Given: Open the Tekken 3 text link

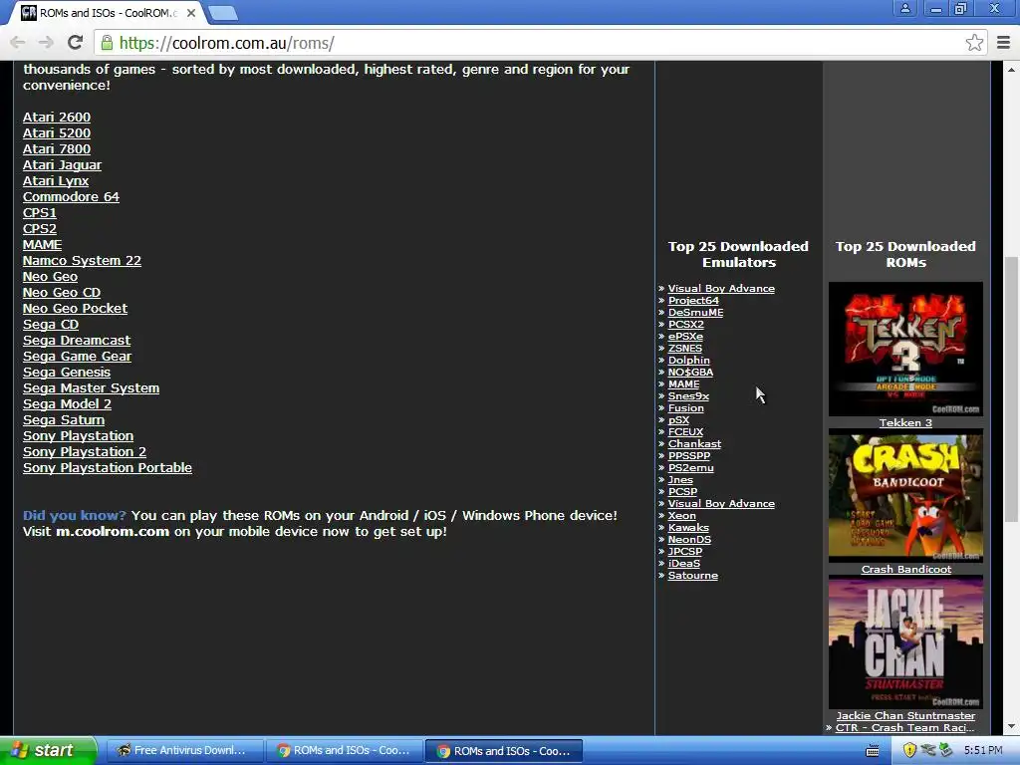Looking at the screenshot, I should coord(905,422).
